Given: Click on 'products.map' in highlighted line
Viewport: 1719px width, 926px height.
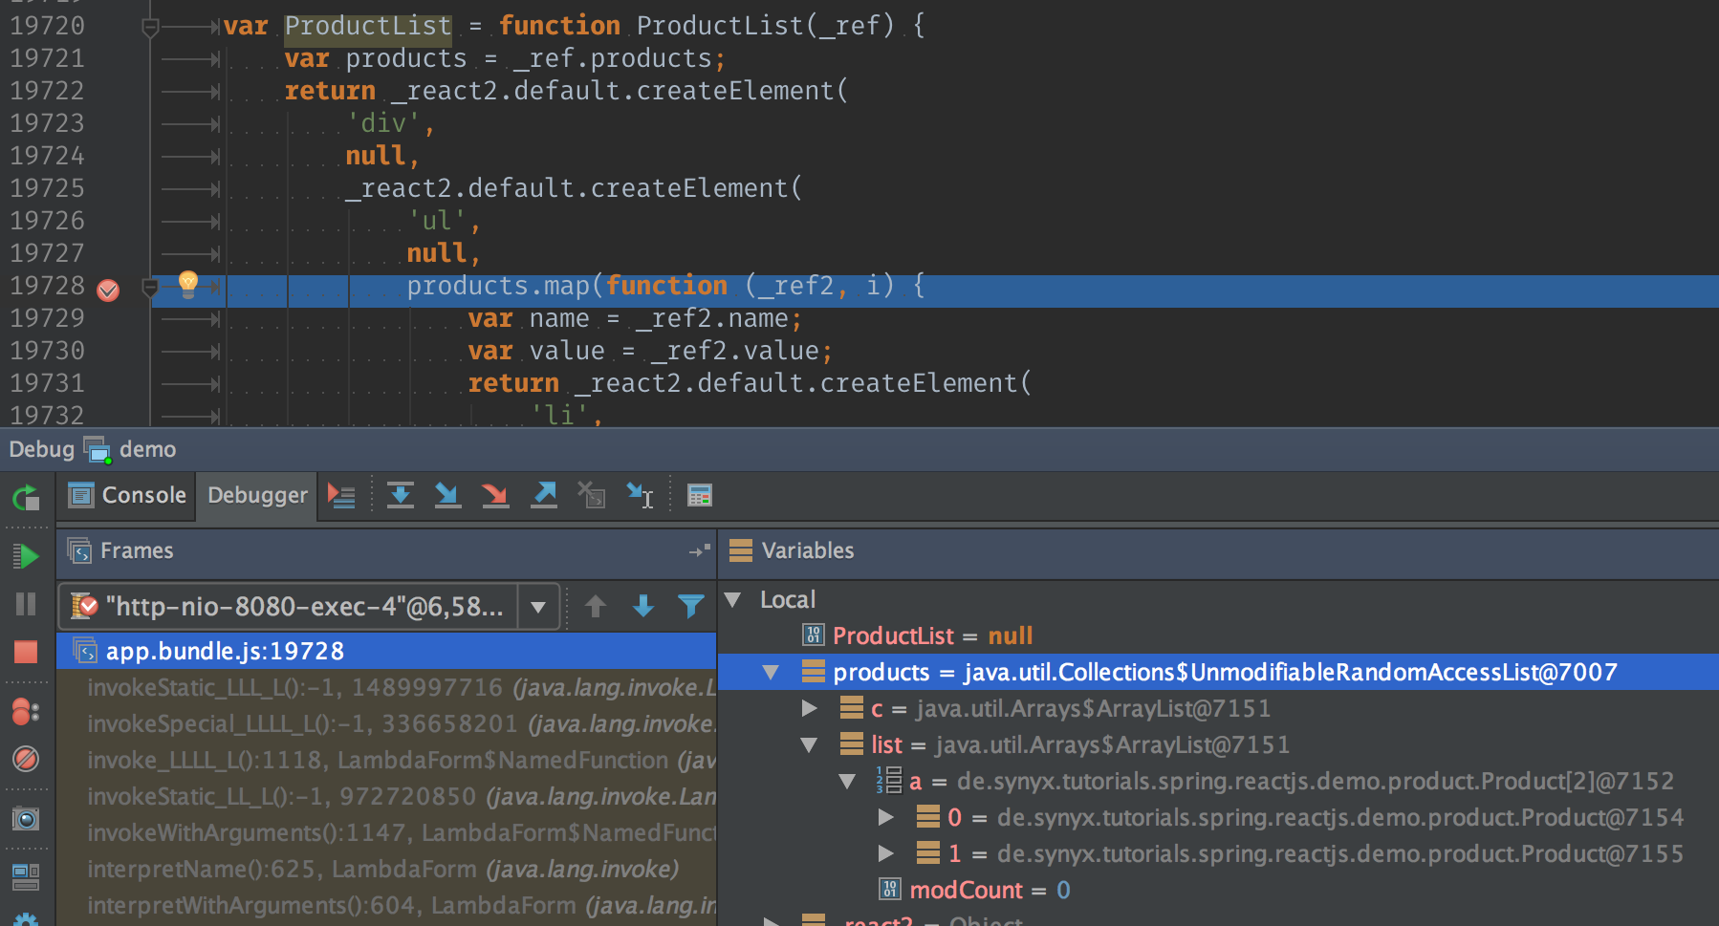Looking at the screenshot, I should pos(498,286).
